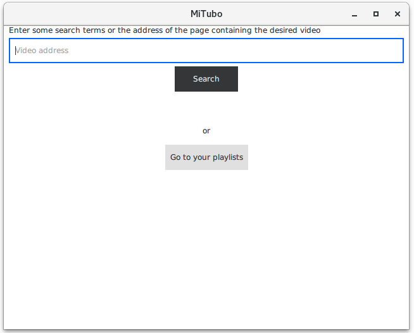Click the word 'playlists' on the gray button
The height and width of the screenshot is (333, 414).
click(x=227, y=157)
